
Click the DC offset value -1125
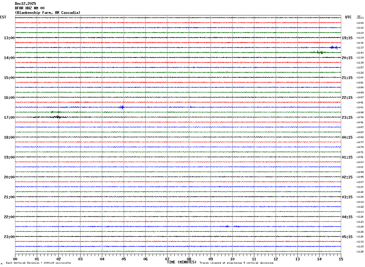360,252
